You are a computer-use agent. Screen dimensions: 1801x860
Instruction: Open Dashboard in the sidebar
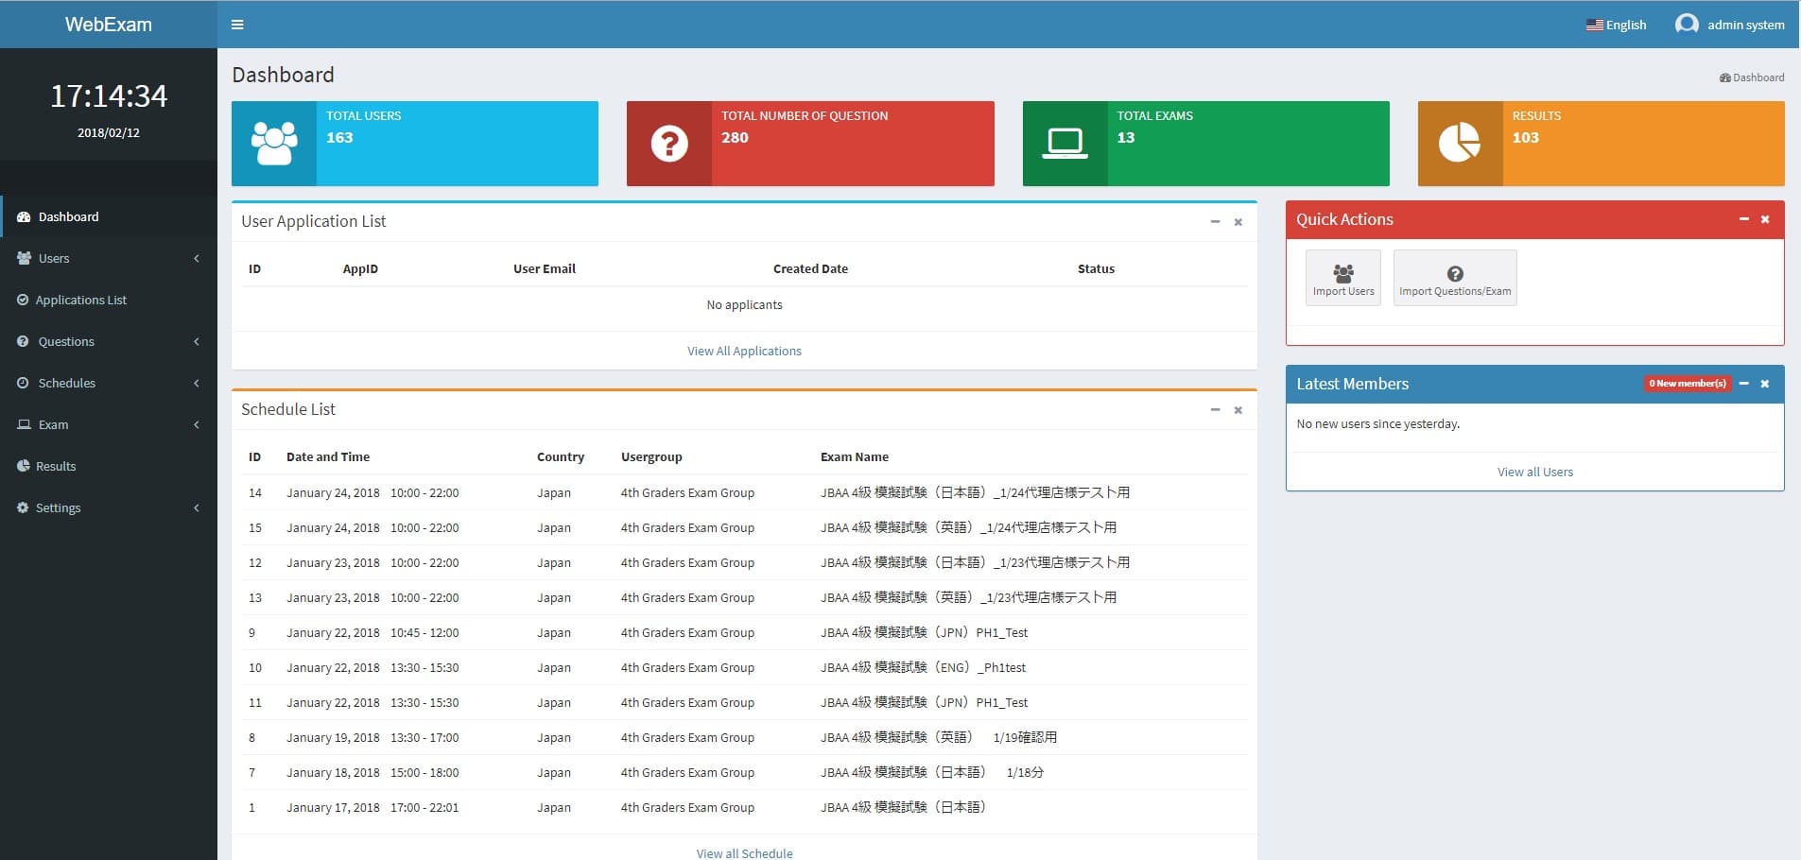pos(109,216)
